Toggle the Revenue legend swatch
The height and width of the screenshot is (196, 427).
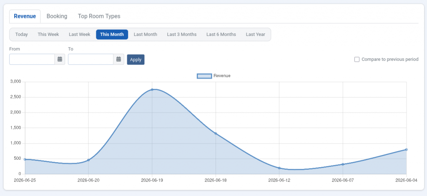(x=204, y=76)
